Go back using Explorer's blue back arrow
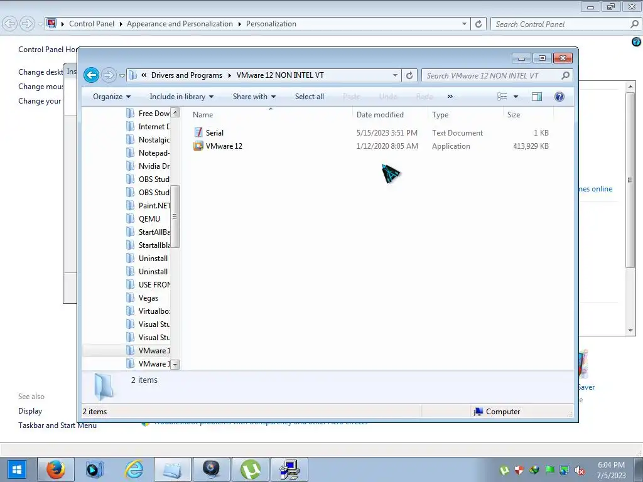This screenshot has height=482, width=643. click(92, 75)
